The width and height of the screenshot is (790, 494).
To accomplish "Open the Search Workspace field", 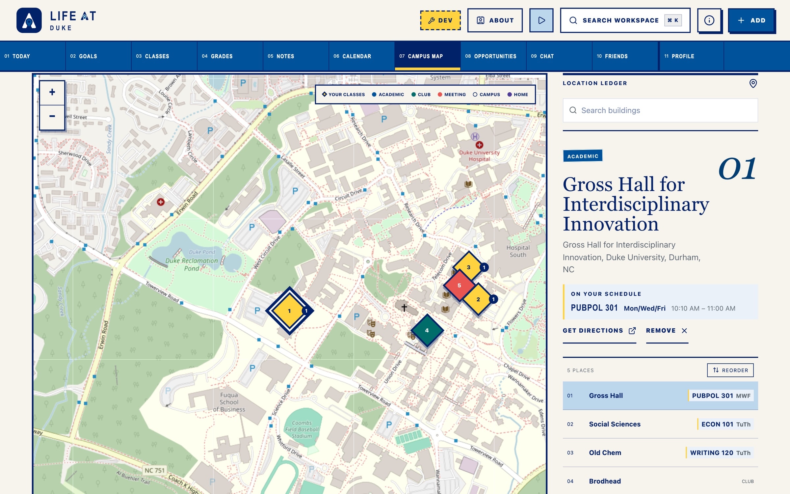I will 625,20.
